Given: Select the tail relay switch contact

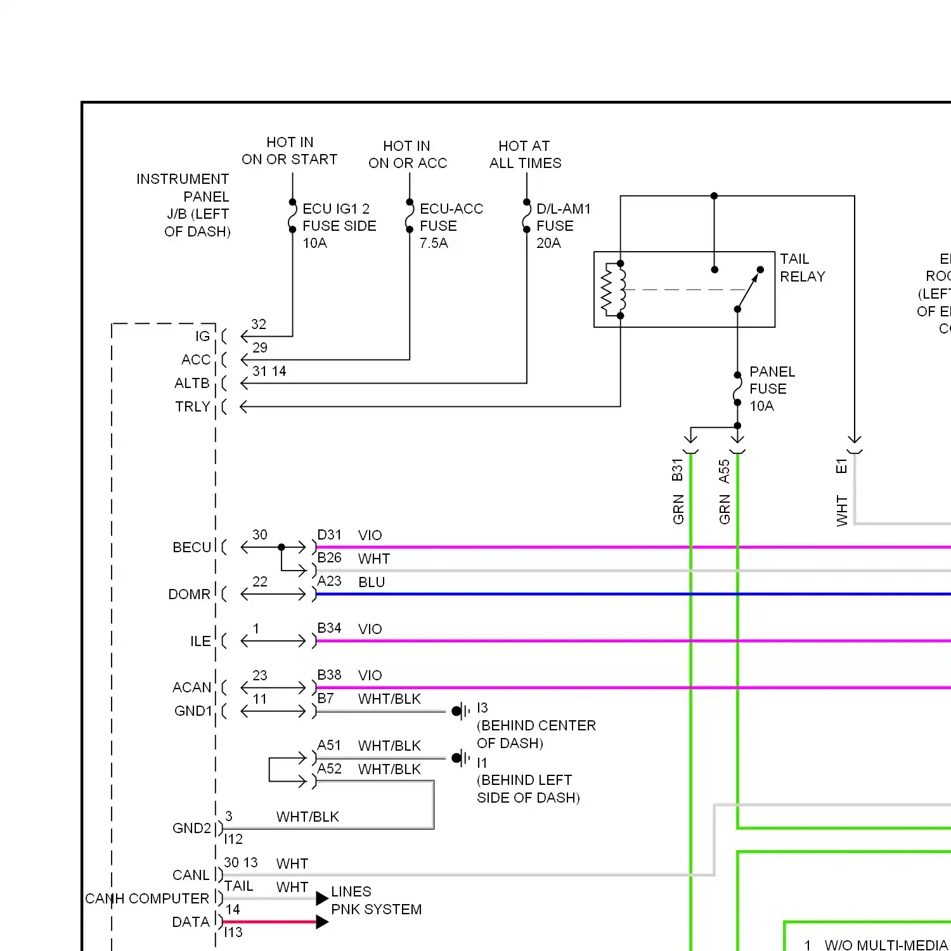Looking at the screenshot, I should pyautogui.click(x=749, y=289).
